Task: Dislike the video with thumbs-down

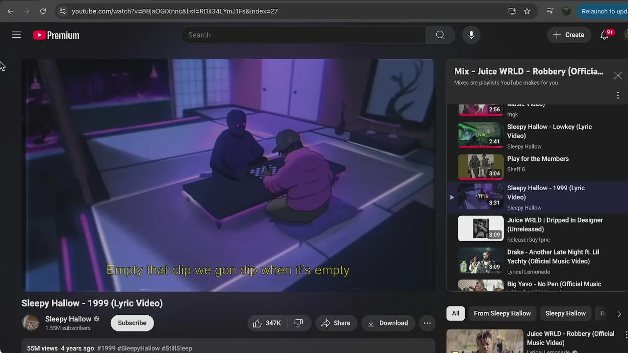Action: [298, 323]
